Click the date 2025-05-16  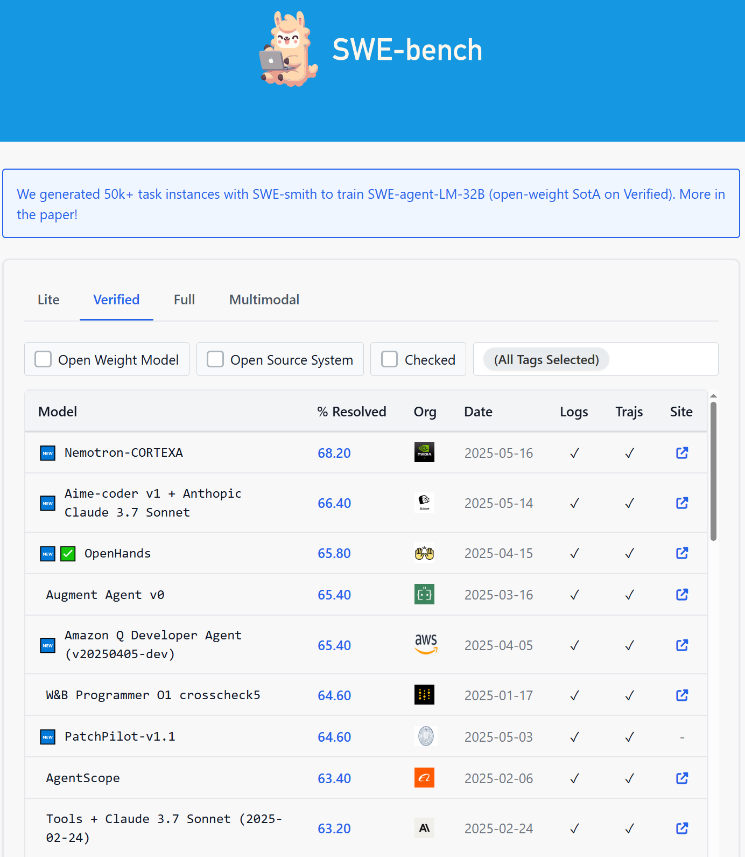coord(498,453)
